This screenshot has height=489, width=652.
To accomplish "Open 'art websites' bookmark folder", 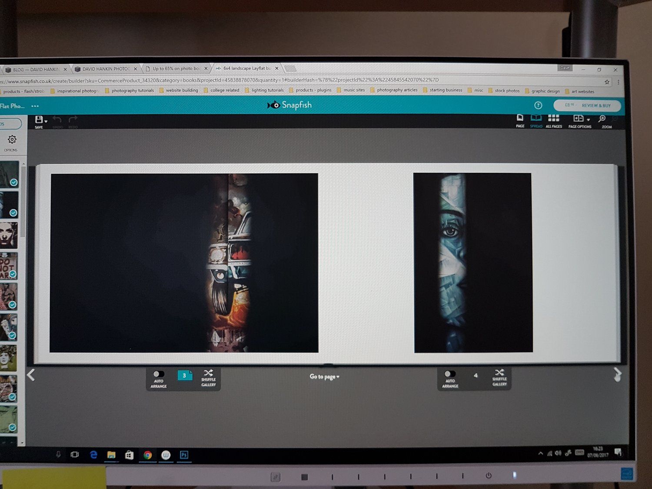I will (580, 91).
